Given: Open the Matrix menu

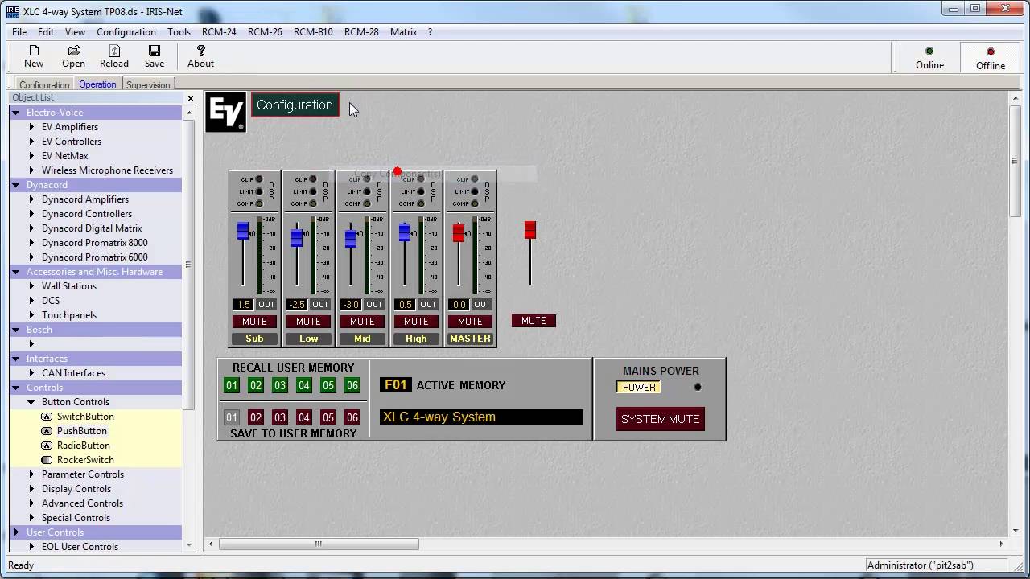Looking at the screenshot, I should tap(403, 32).
